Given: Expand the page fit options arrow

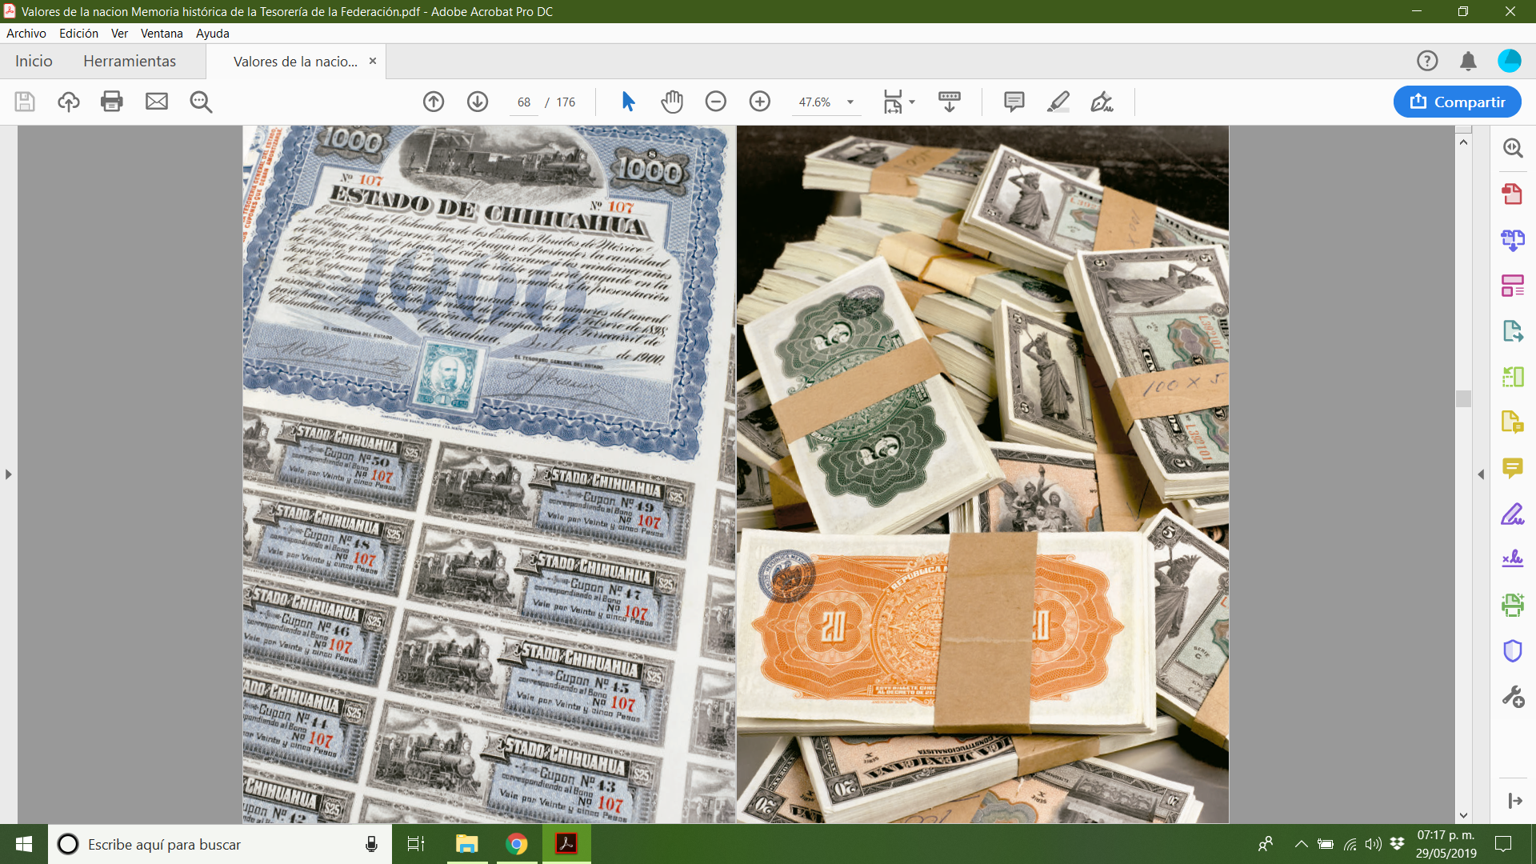Looking at the screenshot, I should click(x=912, y=102).
